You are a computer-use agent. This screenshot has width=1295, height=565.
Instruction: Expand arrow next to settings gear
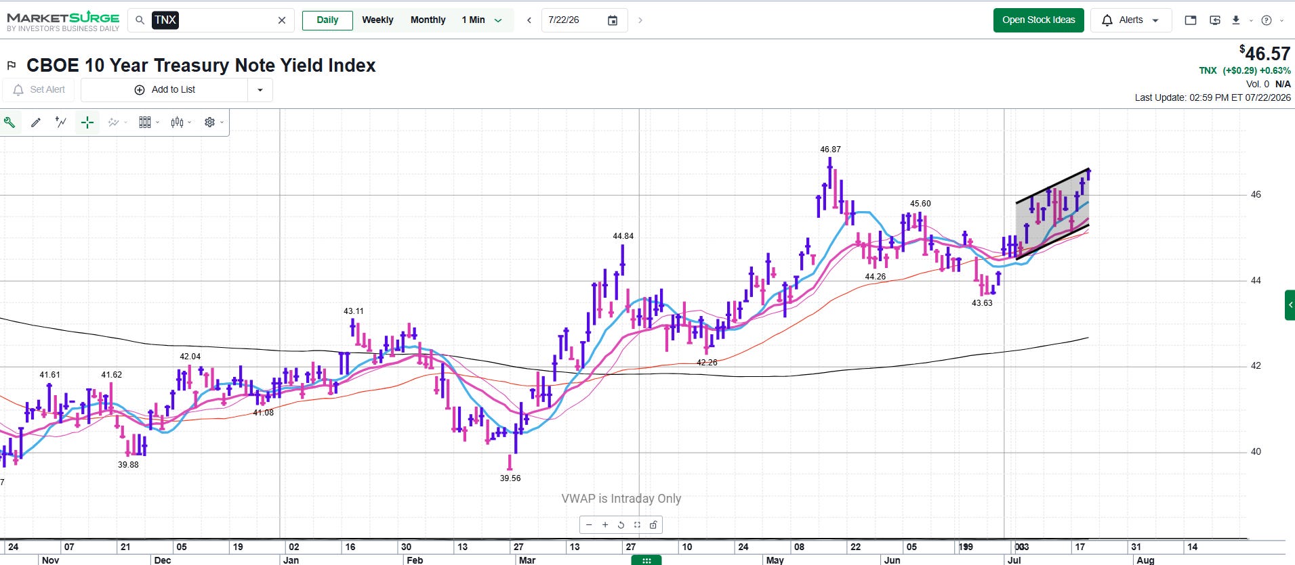[222, 122]
